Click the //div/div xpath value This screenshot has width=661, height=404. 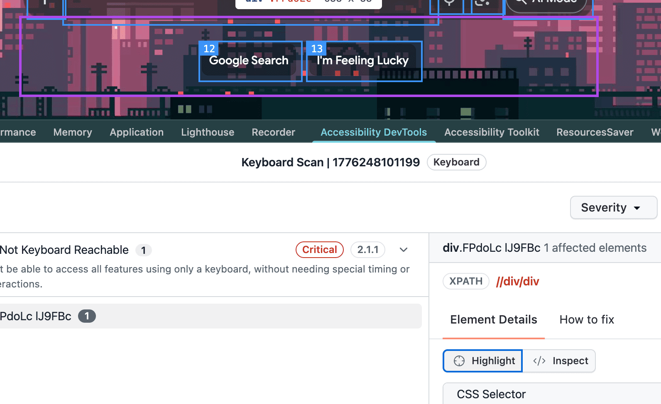pos(517,282)
